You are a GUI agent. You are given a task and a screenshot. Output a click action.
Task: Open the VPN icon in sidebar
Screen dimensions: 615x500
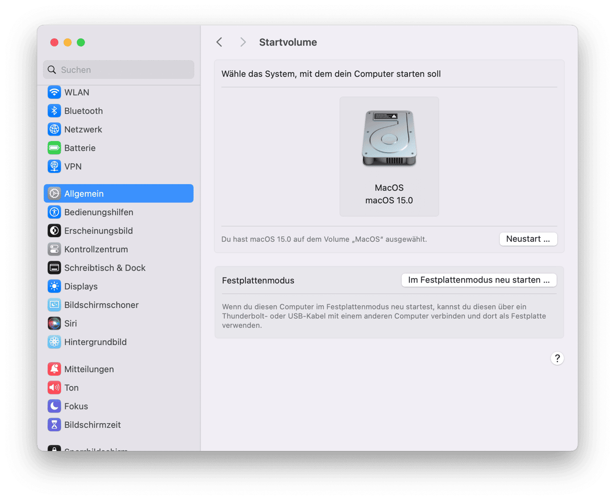tap(54, 166)
